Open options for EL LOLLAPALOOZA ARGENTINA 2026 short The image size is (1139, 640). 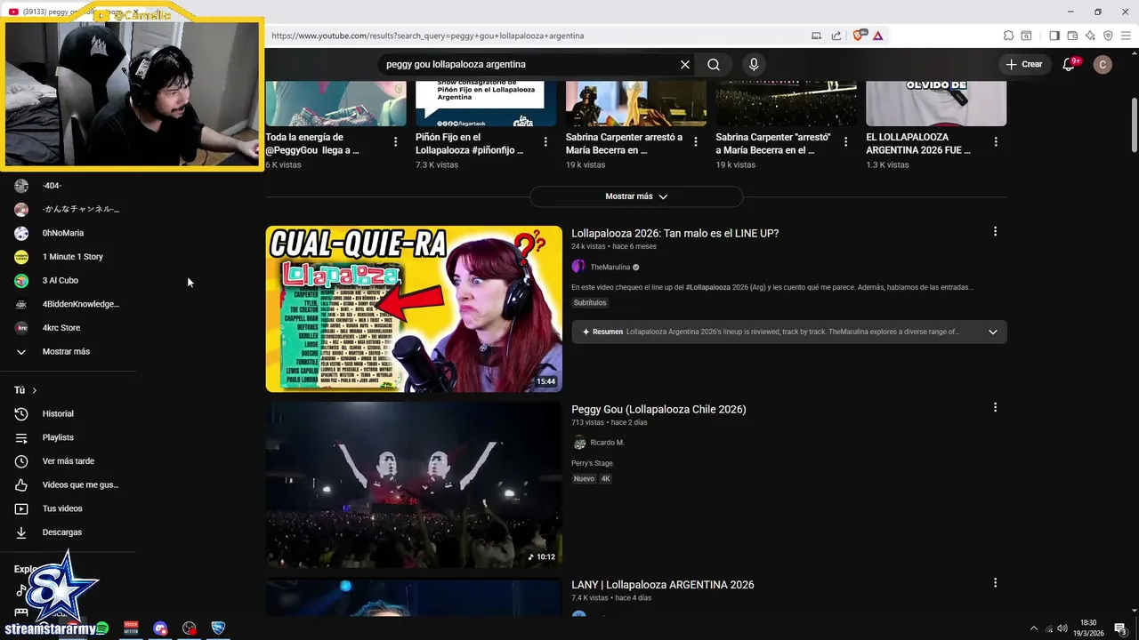click(x=996, y=142)
